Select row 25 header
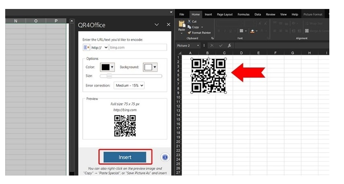 click(x=178, y=164)
